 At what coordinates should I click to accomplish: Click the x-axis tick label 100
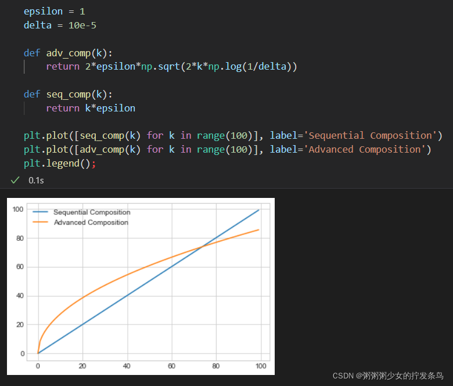[261, 366]
